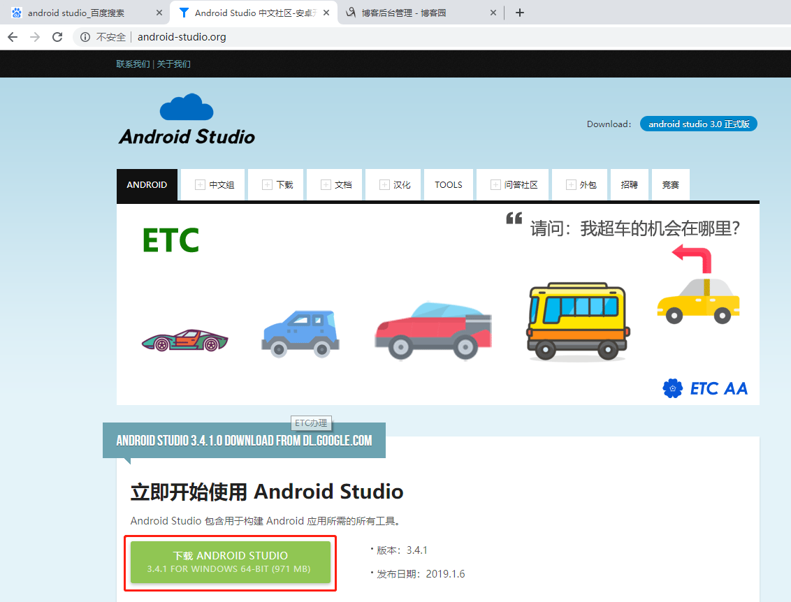
Task: Click the blue ETC AA flower logo
Action: coord(672,388)
